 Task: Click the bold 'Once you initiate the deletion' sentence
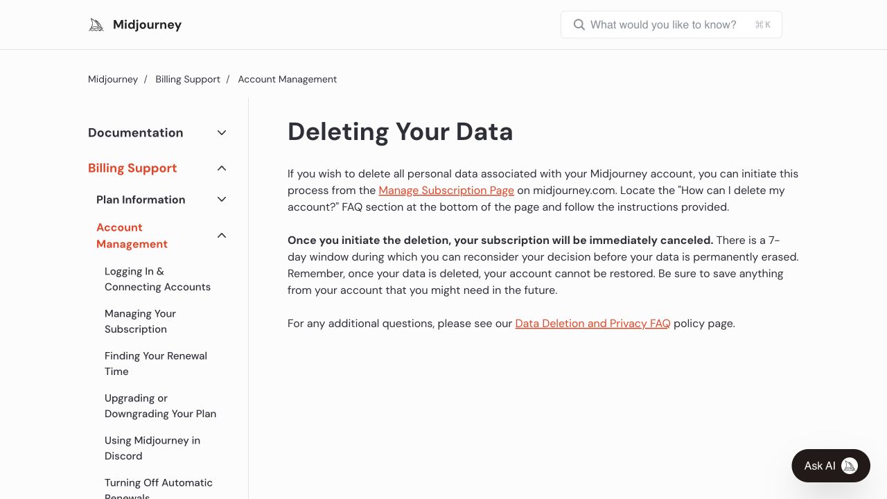(500, 240)
